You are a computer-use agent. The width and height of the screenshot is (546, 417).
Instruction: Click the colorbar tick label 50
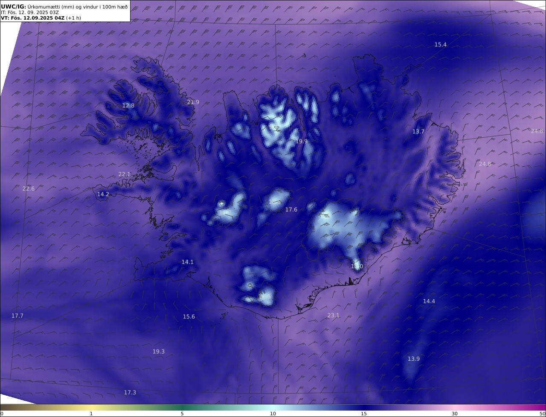tap(543, 414)
